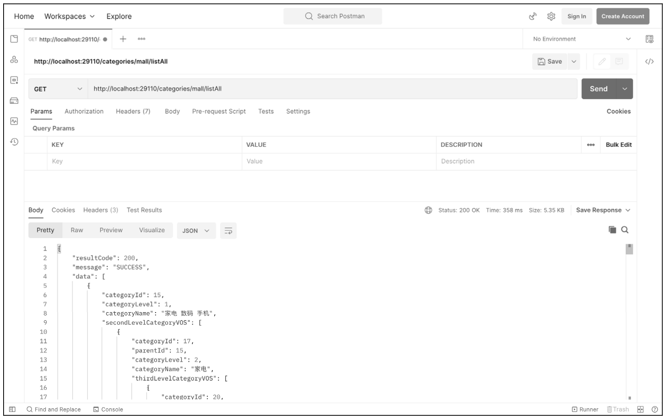Select the Params tab
The height and width of the screenshot is (419, 666).
click(x=41, y=111)
